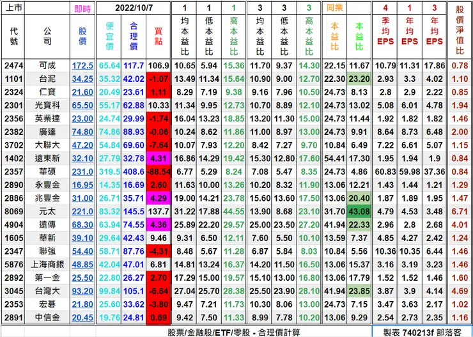This screenshot has width=473, height=337.
Task: Follow the 68.30 price link for 遠傳
Action: click(82, 224)
